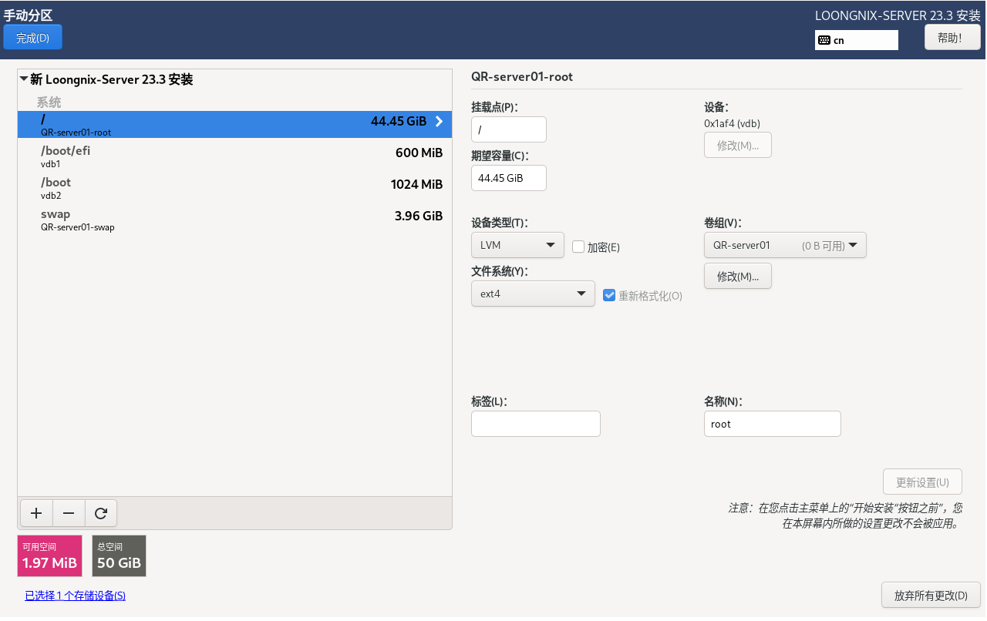Select the /boot/efi vdb1 partition row

[x=234, y=156]
